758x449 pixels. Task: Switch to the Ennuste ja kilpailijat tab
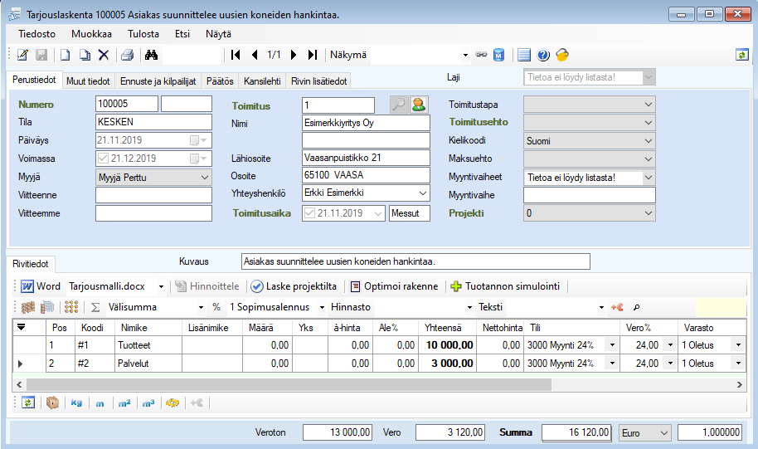pos(157,81)
